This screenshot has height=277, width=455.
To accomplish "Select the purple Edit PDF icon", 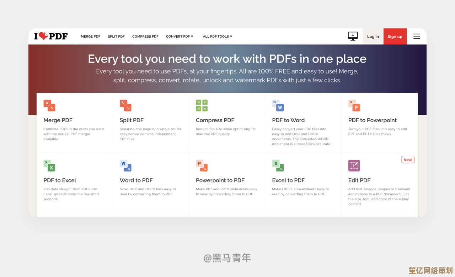I will (354, 165).
